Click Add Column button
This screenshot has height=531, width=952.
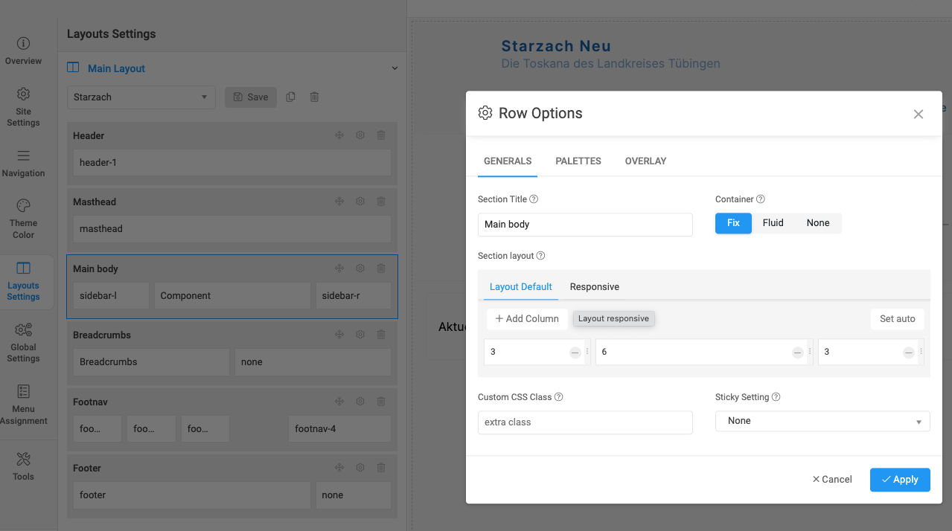click(527, 319)
